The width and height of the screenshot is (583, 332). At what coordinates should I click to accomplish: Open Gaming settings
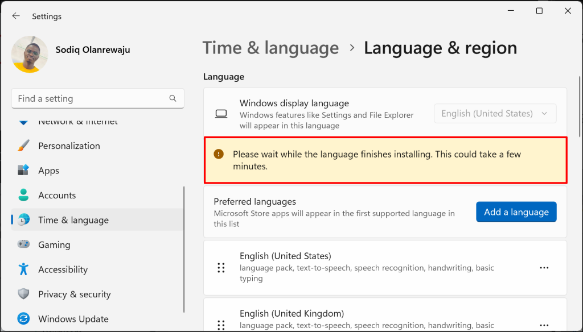(97, 244)
